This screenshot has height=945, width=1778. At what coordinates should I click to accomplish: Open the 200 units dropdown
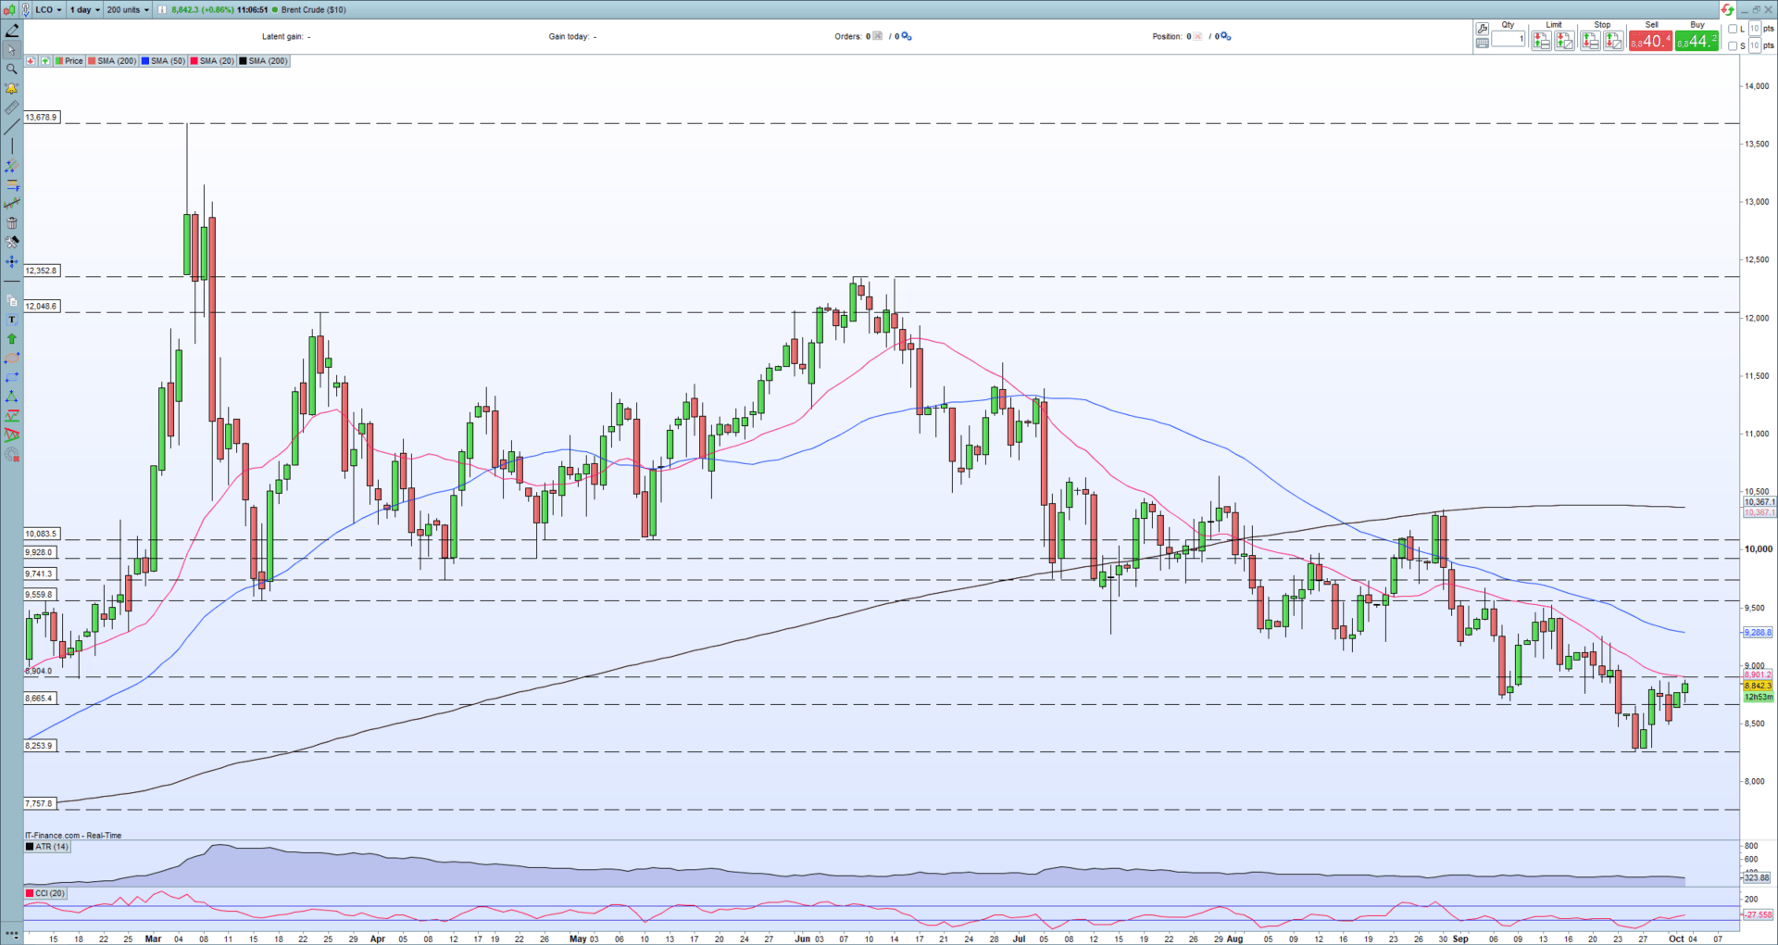click(128, 9)
